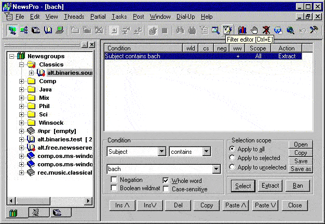Expand the Comp folder
This screenshot has width=325, height=224.
[x=22, y=81]
